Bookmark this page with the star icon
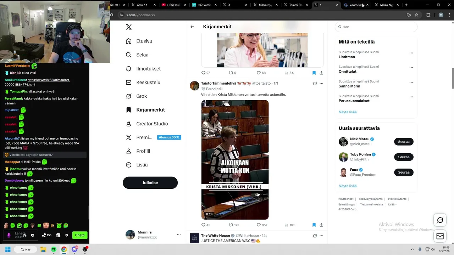This screenshot has width=454, height=255. click(x=416, y=15)
